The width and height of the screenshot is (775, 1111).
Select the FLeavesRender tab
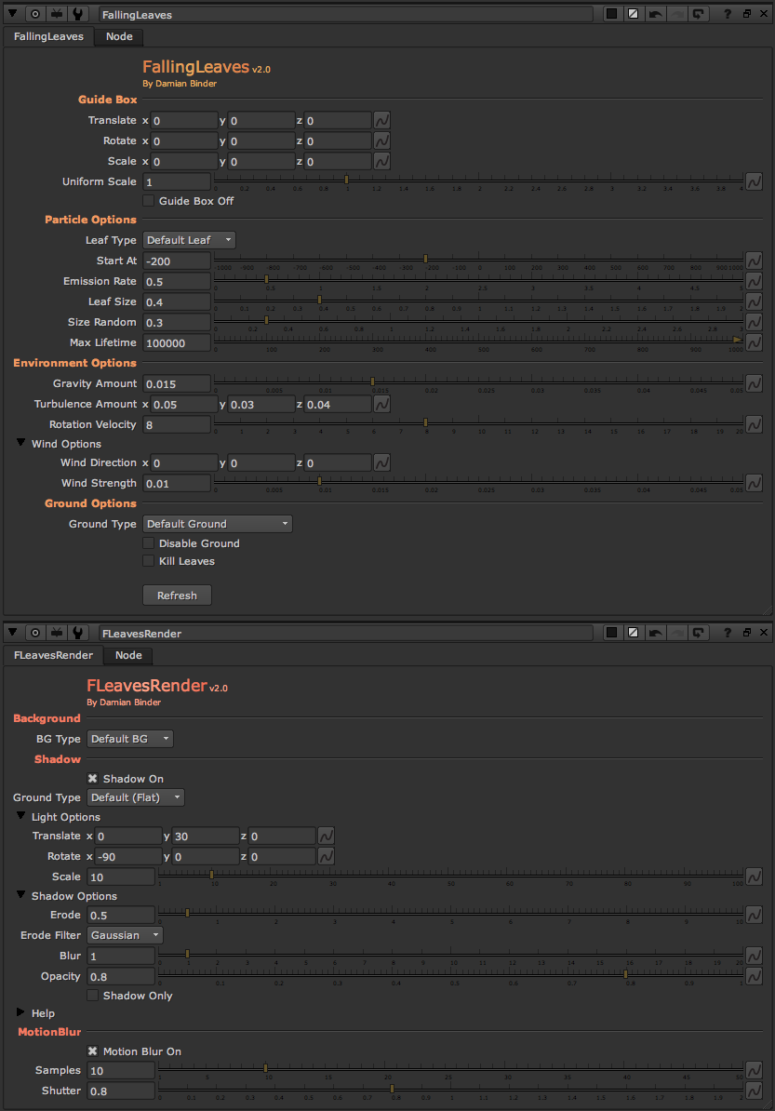click(53, 655)
